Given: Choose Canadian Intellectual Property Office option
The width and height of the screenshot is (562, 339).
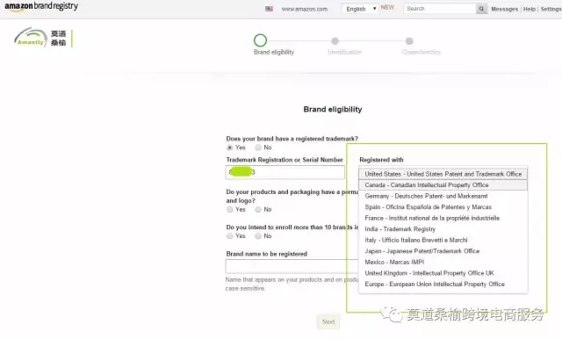Looking at the screenshot, I should 443,185.
